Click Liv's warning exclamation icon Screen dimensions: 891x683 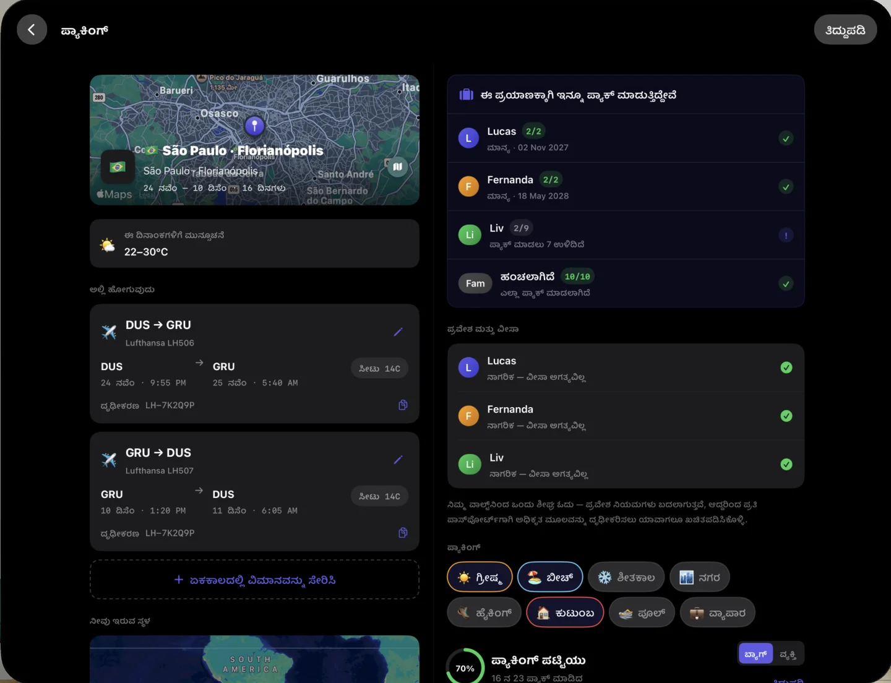[x=786, y=235]
